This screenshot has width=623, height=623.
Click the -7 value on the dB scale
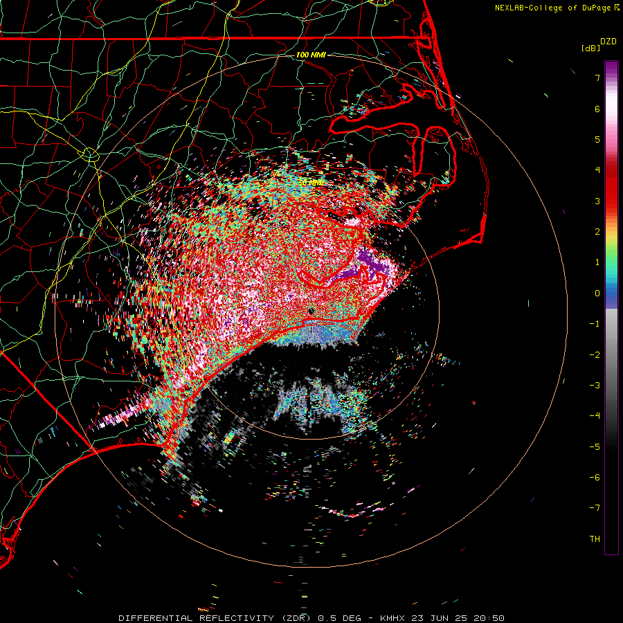595,508
